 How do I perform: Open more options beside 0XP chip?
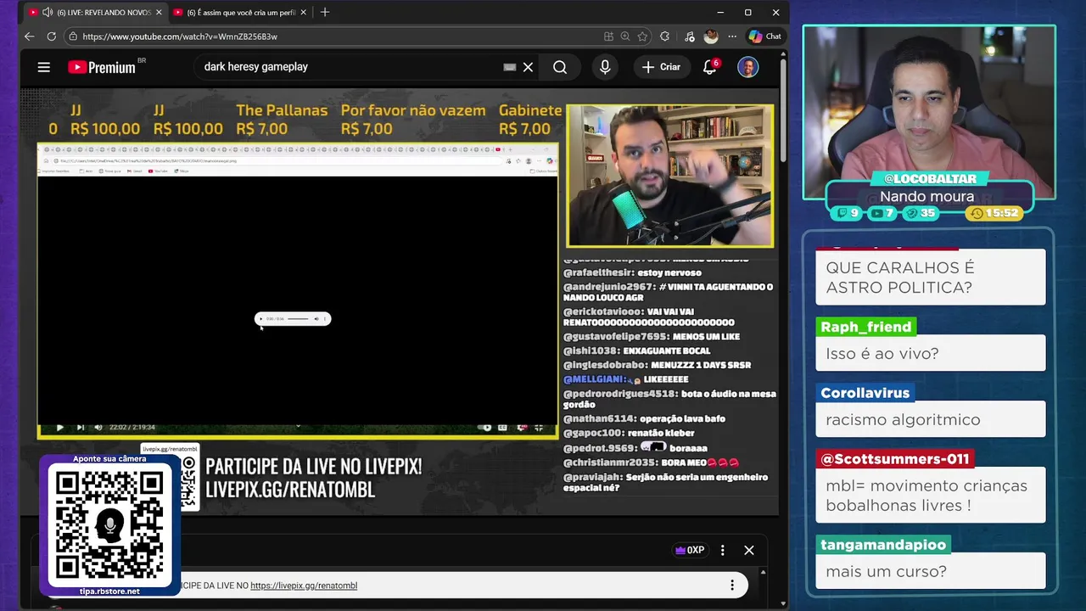pyautogui.click(x=723, y=550)
